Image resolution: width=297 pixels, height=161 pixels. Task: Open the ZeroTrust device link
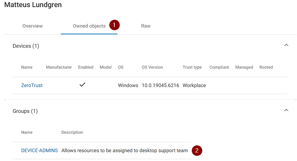pyautogui.click(x=32, y=85)
